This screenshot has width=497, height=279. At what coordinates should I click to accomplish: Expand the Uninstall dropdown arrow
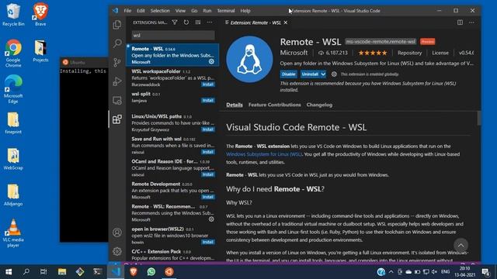pyautogui.click(x=323, y=74)
